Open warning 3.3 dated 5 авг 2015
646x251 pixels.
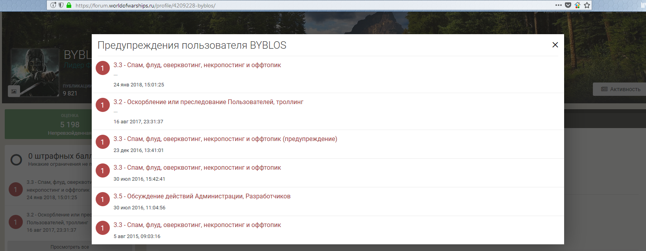point(197,225)
